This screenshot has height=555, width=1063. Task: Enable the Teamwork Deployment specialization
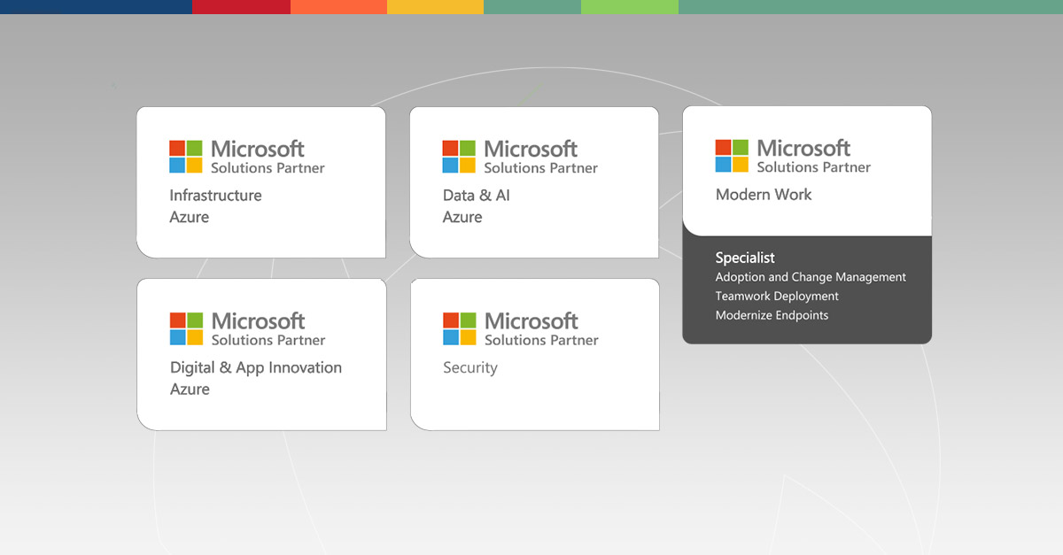pos(777,296)
